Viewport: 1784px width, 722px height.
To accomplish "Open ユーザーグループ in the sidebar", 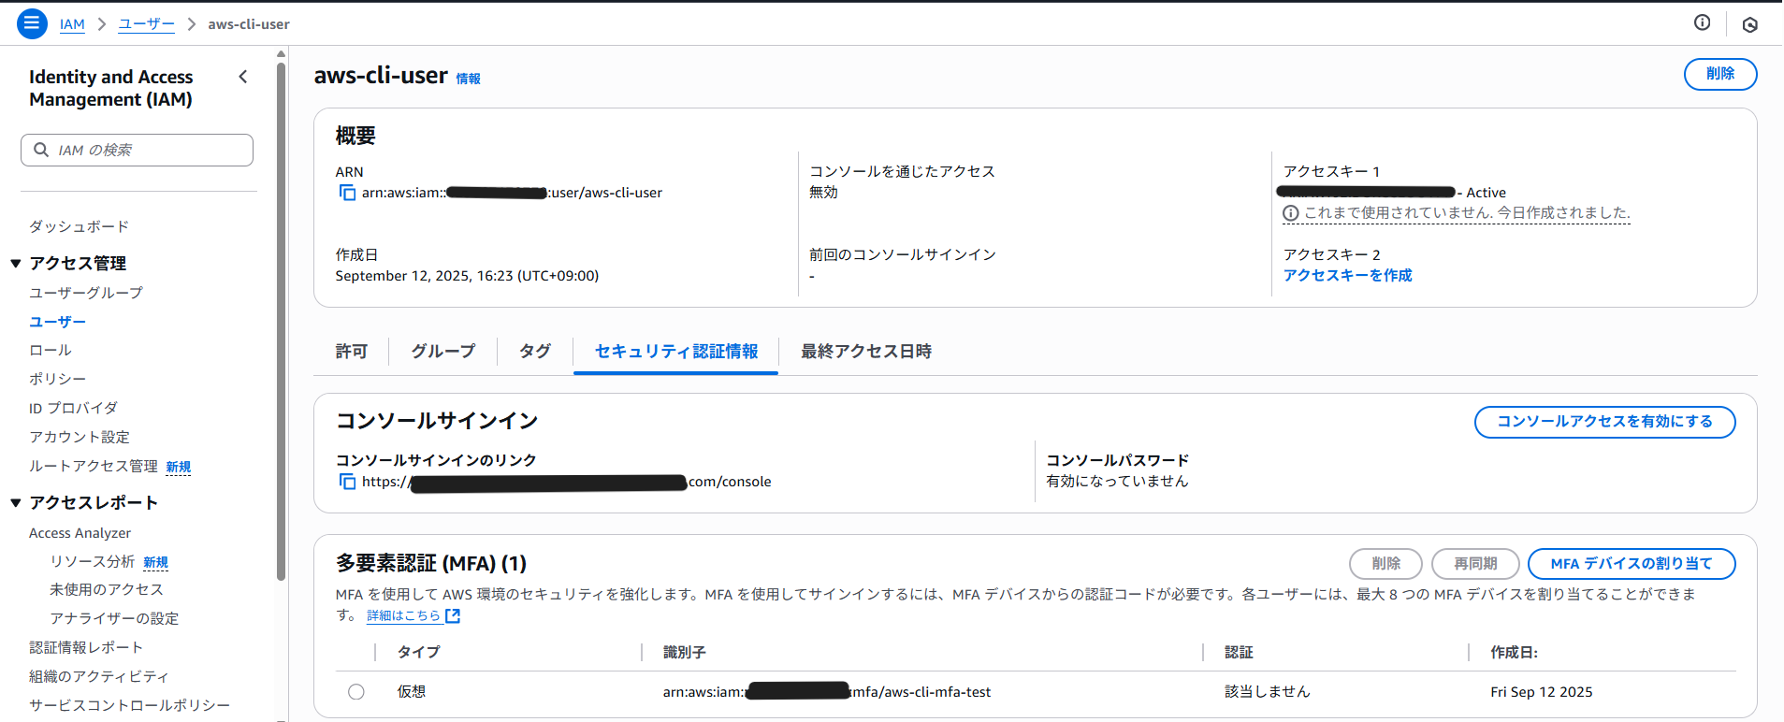I will (x=86, y=293).
